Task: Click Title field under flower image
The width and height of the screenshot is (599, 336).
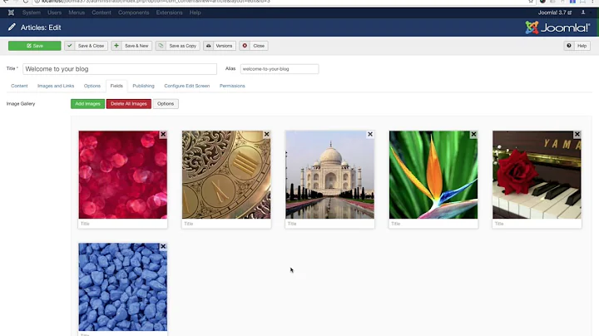Action: coord(433,224)
